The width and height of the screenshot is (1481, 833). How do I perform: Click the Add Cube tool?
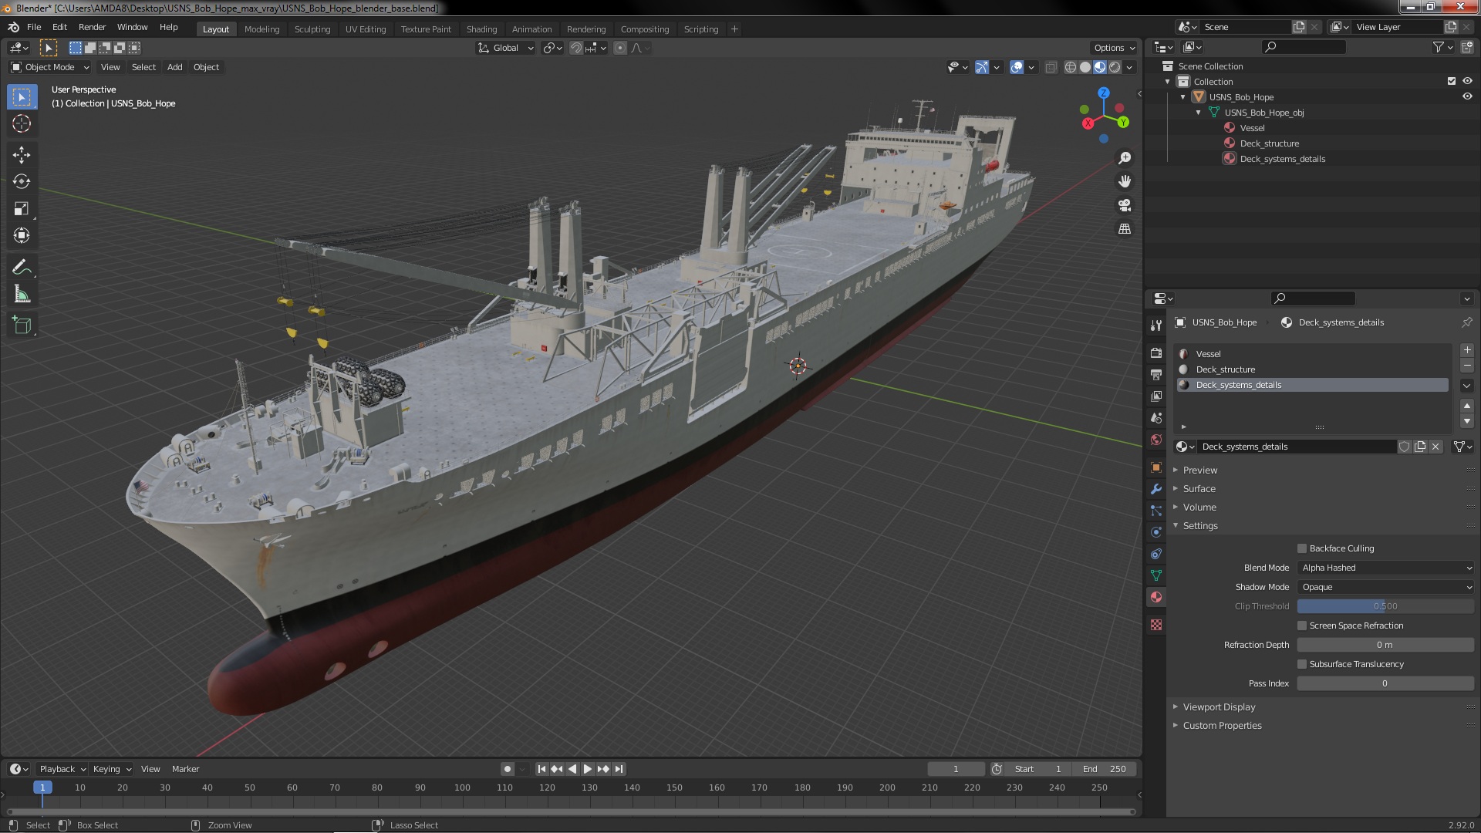coord(22,325)
